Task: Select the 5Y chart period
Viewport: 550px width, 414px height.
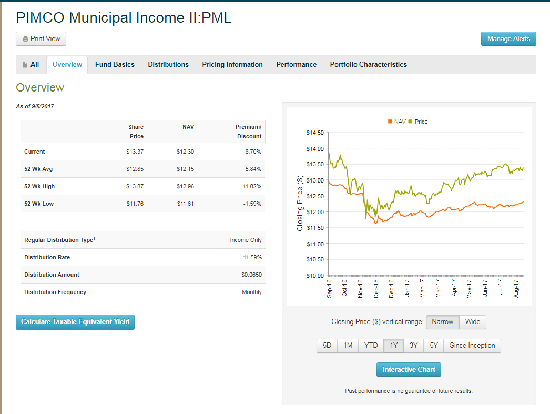Action: (x=434, y=346)
